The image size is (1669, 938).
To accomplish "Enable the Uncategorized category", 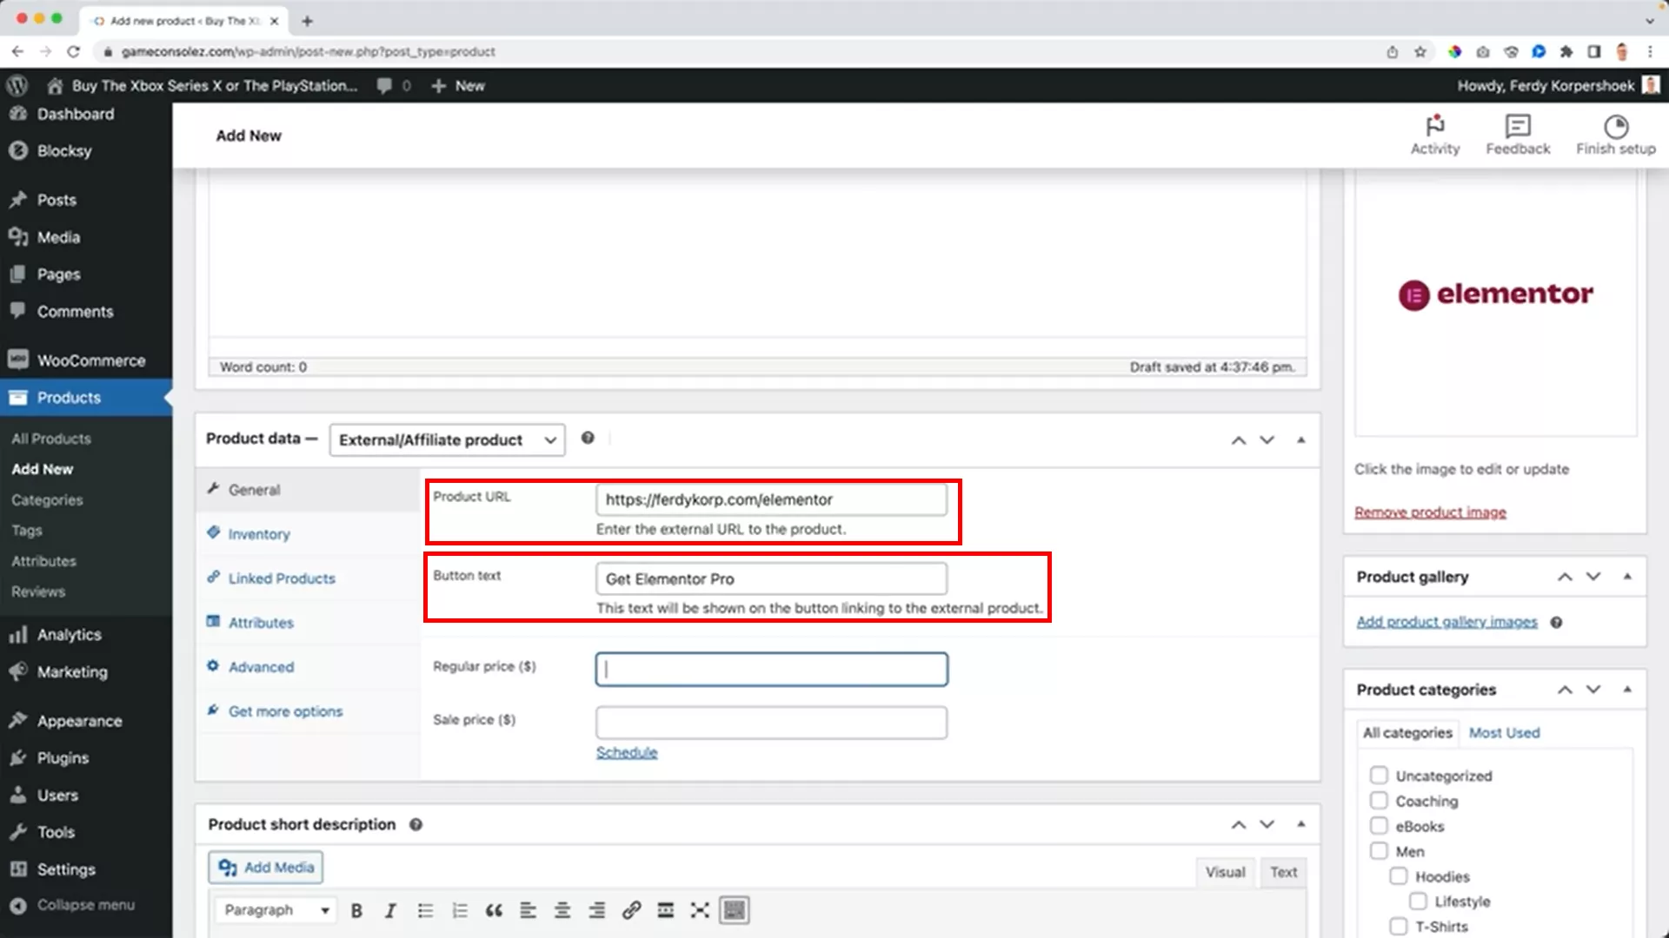I will 1379,775.
